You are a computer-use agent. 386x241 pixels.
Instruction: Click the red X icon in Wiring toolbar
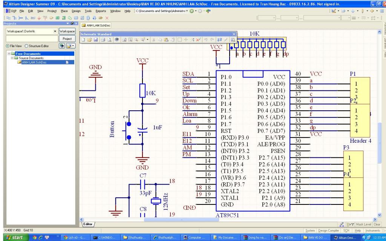107,18
